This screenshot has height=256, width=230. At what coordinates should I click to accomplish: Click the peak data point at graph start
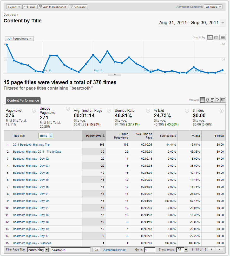coord(7,45)
